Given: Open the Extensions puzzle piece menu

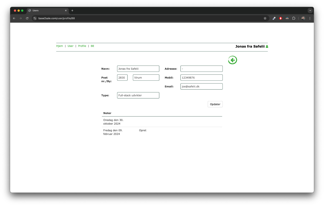Looking at the screenshot, I should 294,18.
